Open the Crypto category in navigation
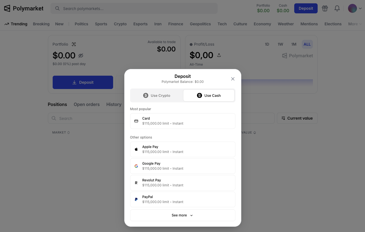Screen dimensions: 365x232 [x=120, y=24]
